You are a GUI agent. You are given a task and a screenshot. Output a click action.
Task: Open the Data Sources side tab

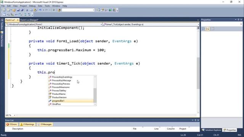(x=2, y=39)
